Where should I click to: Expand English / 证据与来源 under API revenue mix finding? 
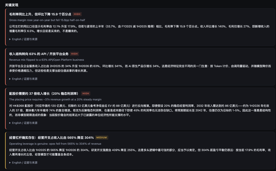(x=23, y=79)
